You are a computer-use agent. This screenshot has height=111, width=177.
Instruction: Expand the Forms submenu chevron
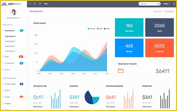pos(25,70)
